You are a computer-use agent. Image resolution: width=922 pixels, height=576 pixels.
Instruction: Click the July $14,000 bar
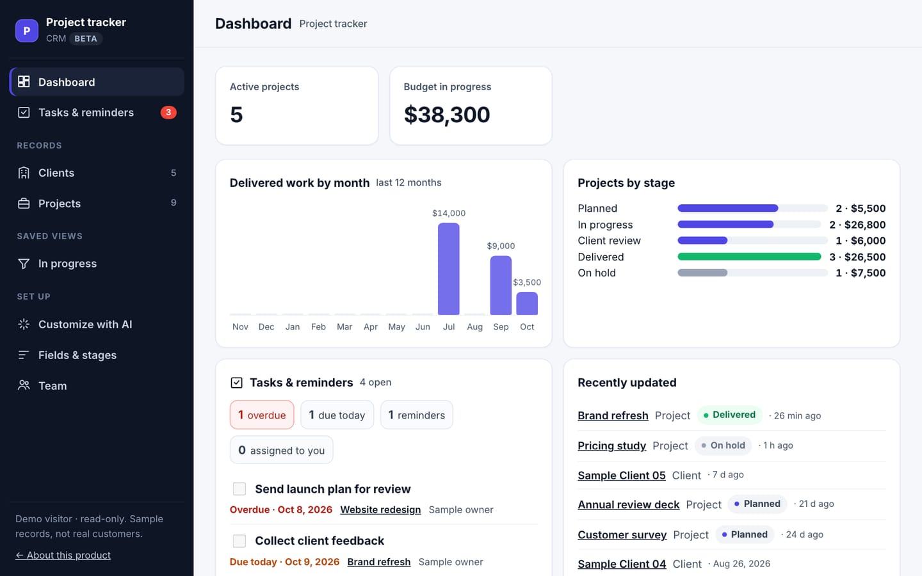point(449,269)
